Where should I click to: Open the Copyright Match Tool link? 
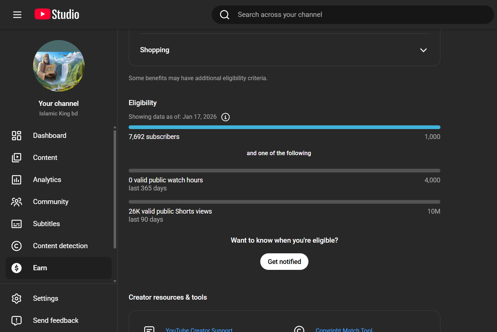coord(344,329)
